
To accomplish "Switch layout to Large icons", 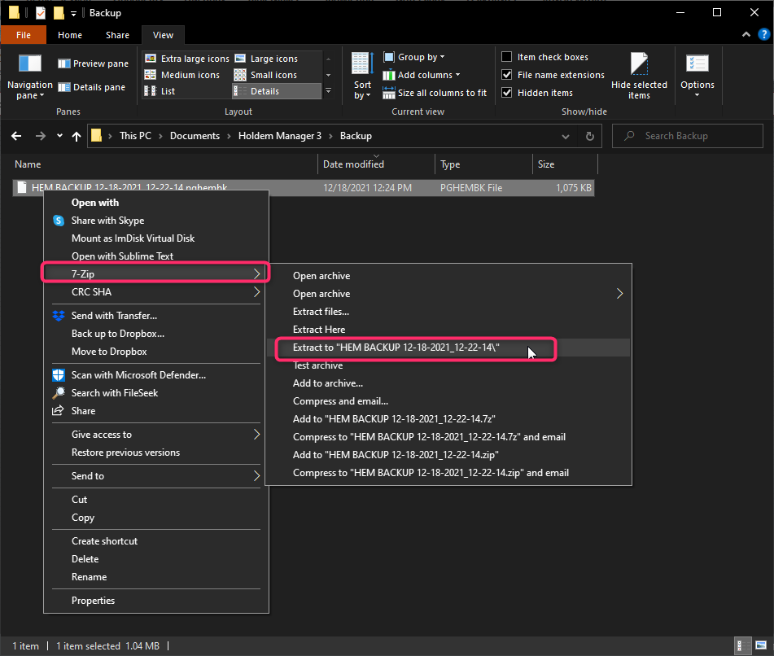I will pos(267,59).
